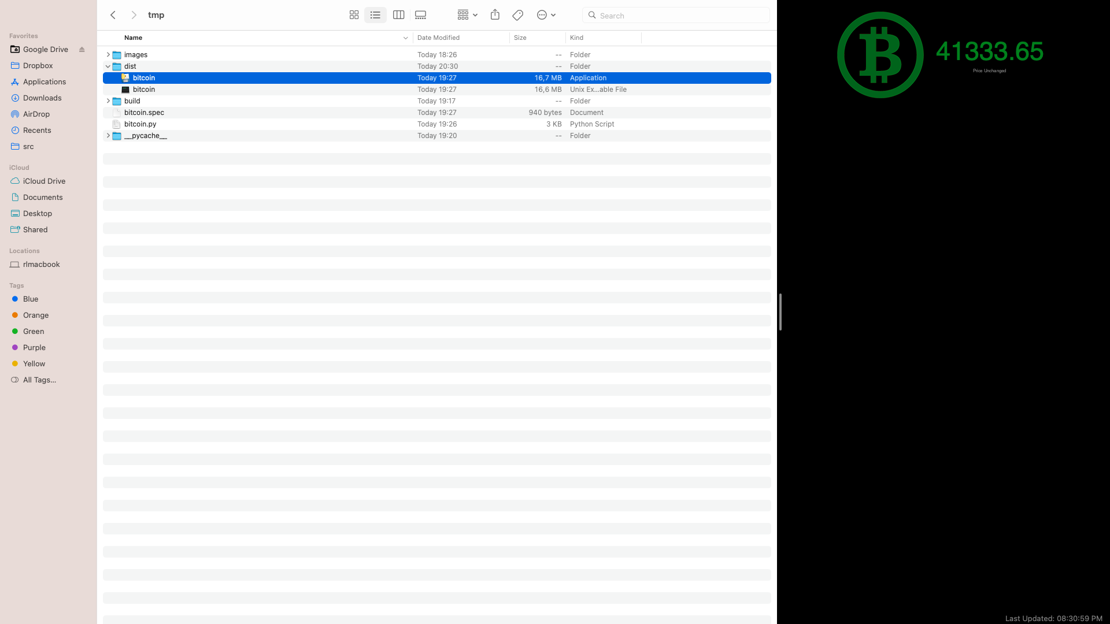Select the Purple tag
This screenshot has height=624, width=1110.
(x=34, y=348)
